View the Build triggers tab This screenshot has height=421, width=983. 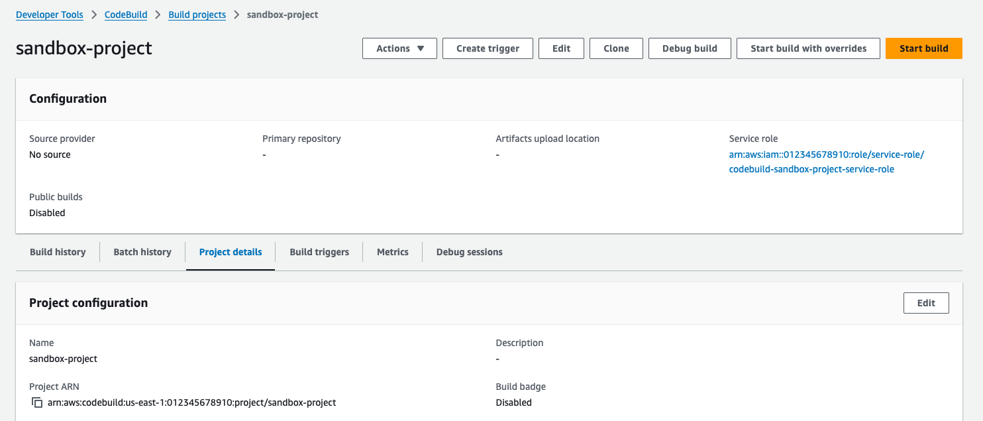click(319, 252)
